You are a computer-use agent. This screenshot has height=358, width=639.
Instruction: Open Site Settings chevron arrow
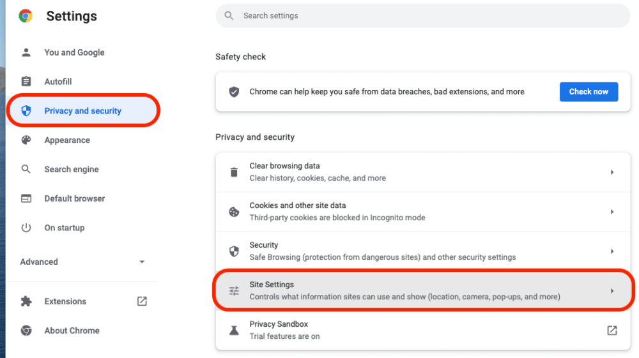pyautogui.click(x=612, y=291)
